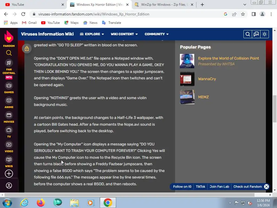The image size is (277, 208).
Task: Switch to the WinZip for Windows tab
Action: point(163,5)
